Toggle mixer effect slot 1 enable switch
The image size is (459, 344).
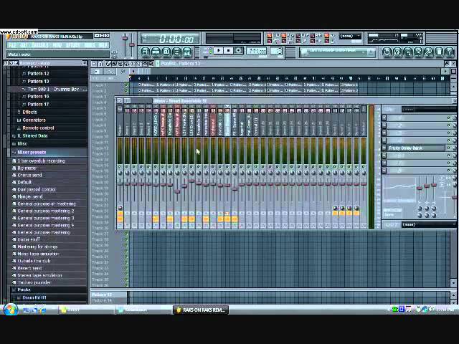point(448,118)
